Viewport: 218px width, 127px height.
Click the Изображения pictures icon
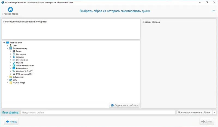pos(14,60)
